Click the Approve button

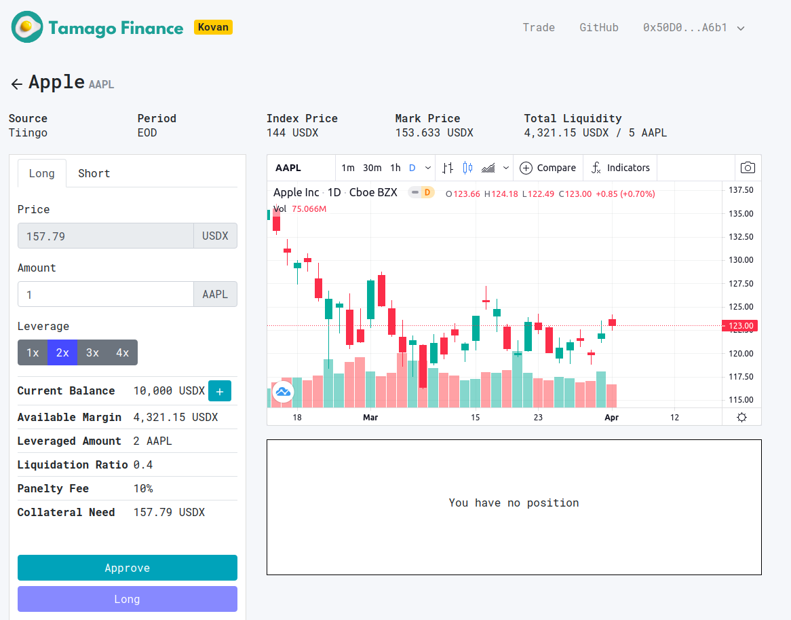pyautogui.click(x=127, y=568)
